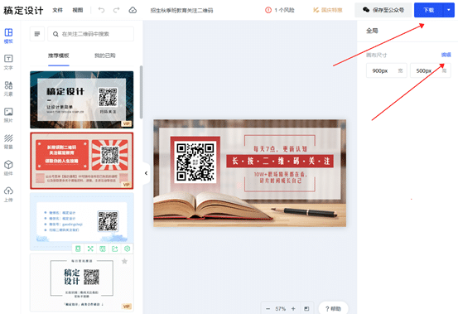
Task: Select the 我的已购 tab
Action: [105, 56]
